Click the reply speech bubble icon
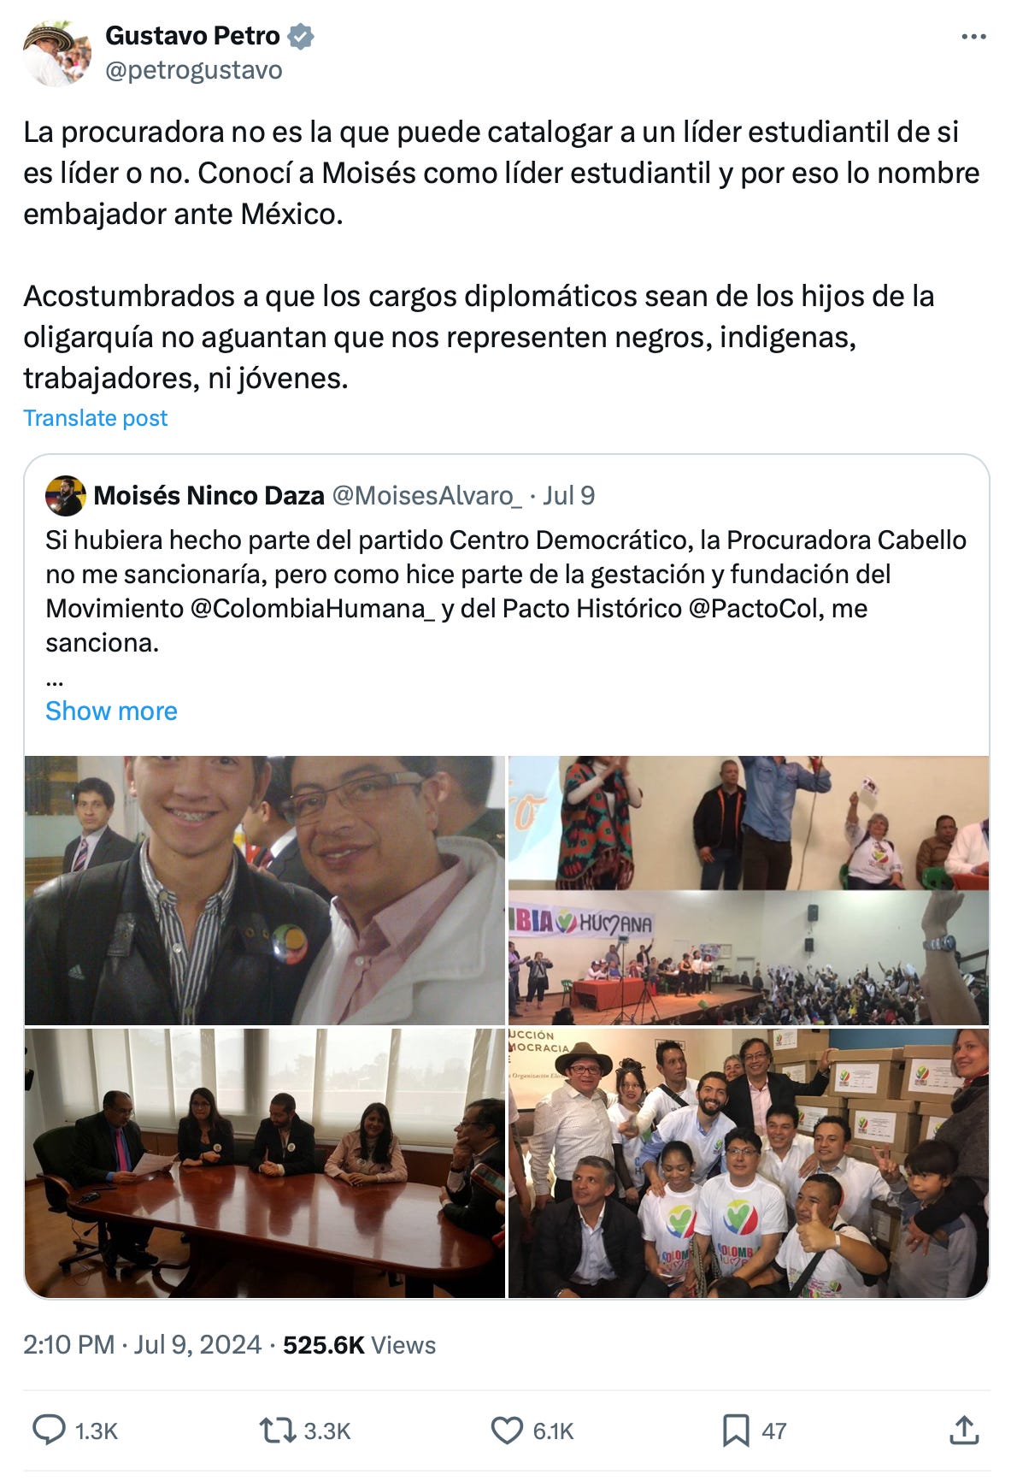 tap(49, 1430)
